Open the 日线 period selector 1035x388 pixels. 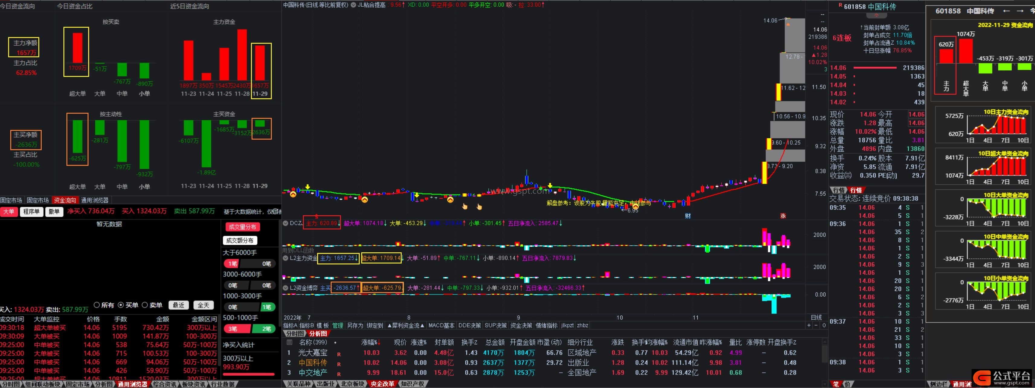[x=816, y=317]
